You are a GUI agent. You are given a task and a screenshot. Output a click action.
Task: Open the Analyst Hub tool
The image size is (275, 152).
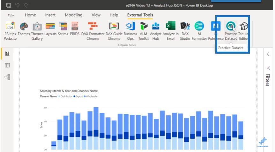[156, 27]
